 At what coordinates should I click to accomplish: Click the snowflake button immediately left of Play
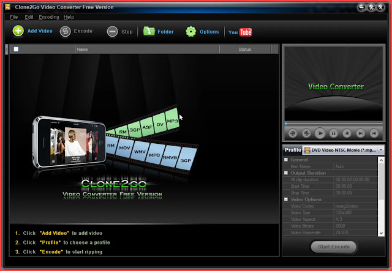(x=306, y=133)
